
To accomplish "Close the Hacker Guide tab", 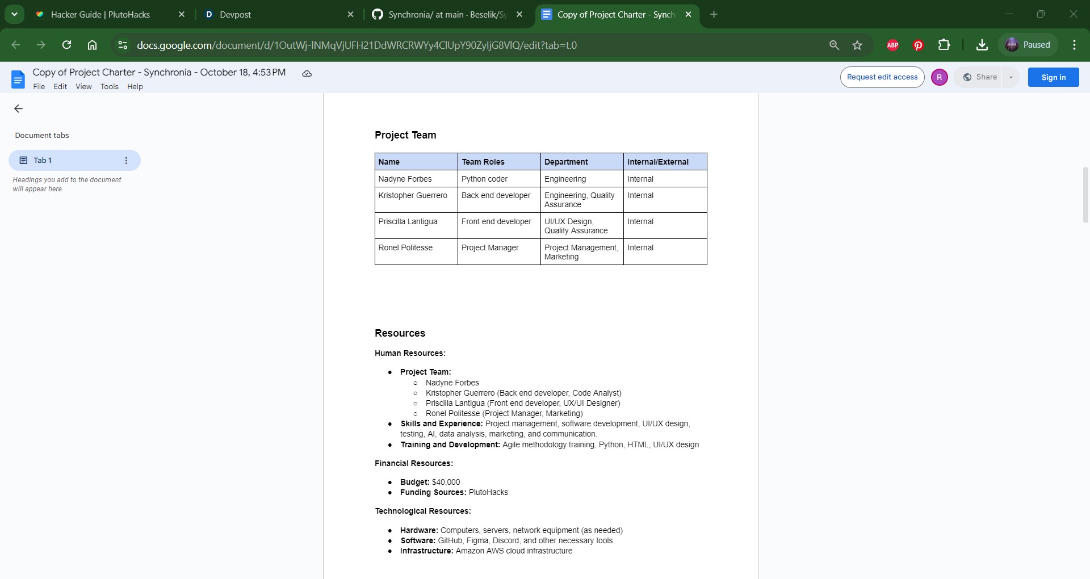I will point(182,15).
